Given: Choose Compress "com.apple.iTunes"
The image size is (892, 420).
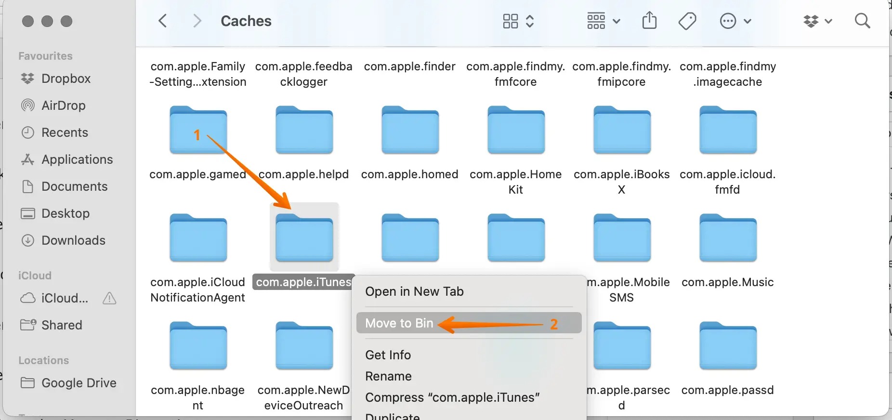Looking at the screenshot, I should (469, 397).
